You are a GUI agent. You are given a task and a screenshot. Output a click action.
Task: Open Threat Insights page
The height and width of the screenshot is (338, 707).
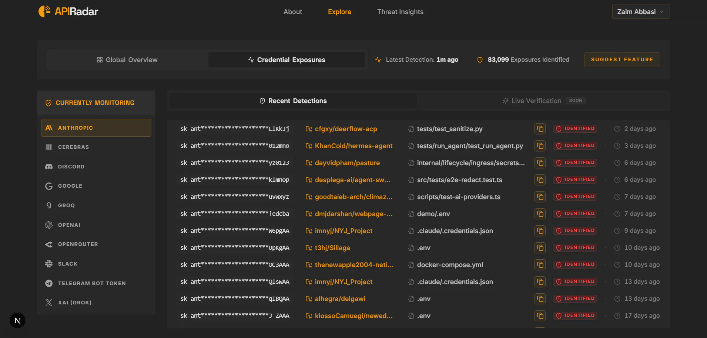pos(400,12)
